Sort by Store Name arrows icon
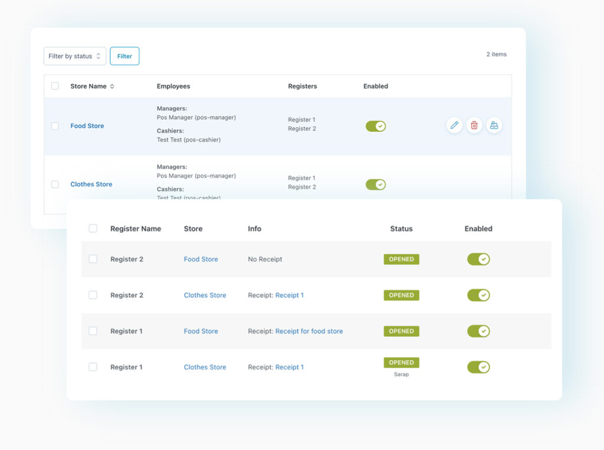This screenshot has width=604, height=450. point(112,87)
